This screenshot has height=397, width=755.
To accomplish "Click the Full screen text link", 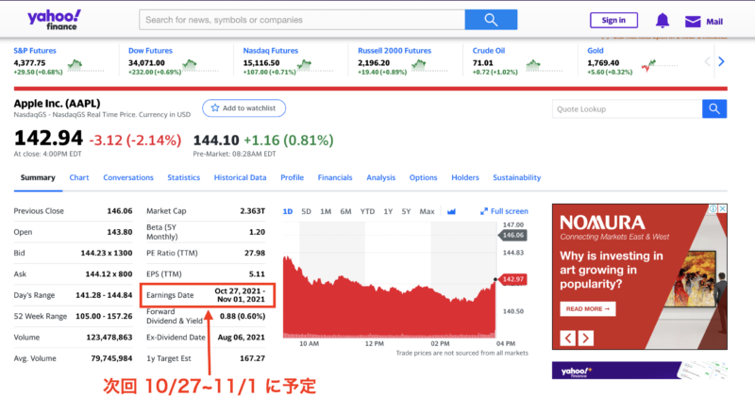I will tap(509, 211).
